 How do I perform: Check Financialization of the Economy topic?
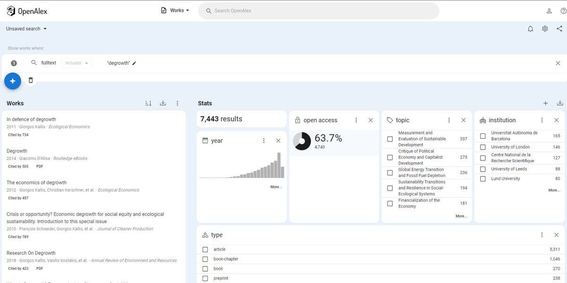coord(390,203)
